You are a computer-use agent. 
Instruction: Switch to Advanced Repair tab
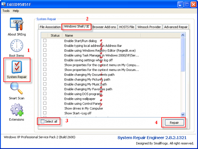(176, 27)
